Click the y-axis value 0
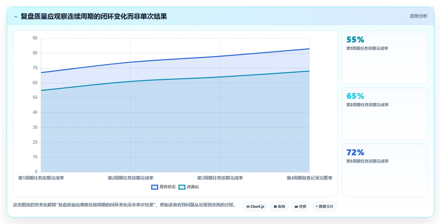 coord(36,172)
